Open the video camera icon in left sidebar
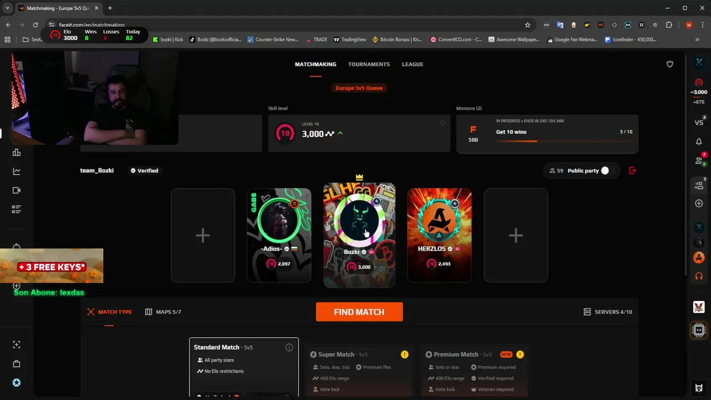Image resolution: width=711 pixels, height=400 pixels. 17,191
